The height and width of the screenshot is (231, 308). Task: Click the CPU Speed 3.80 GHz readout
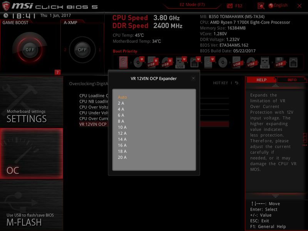(146, 18)
